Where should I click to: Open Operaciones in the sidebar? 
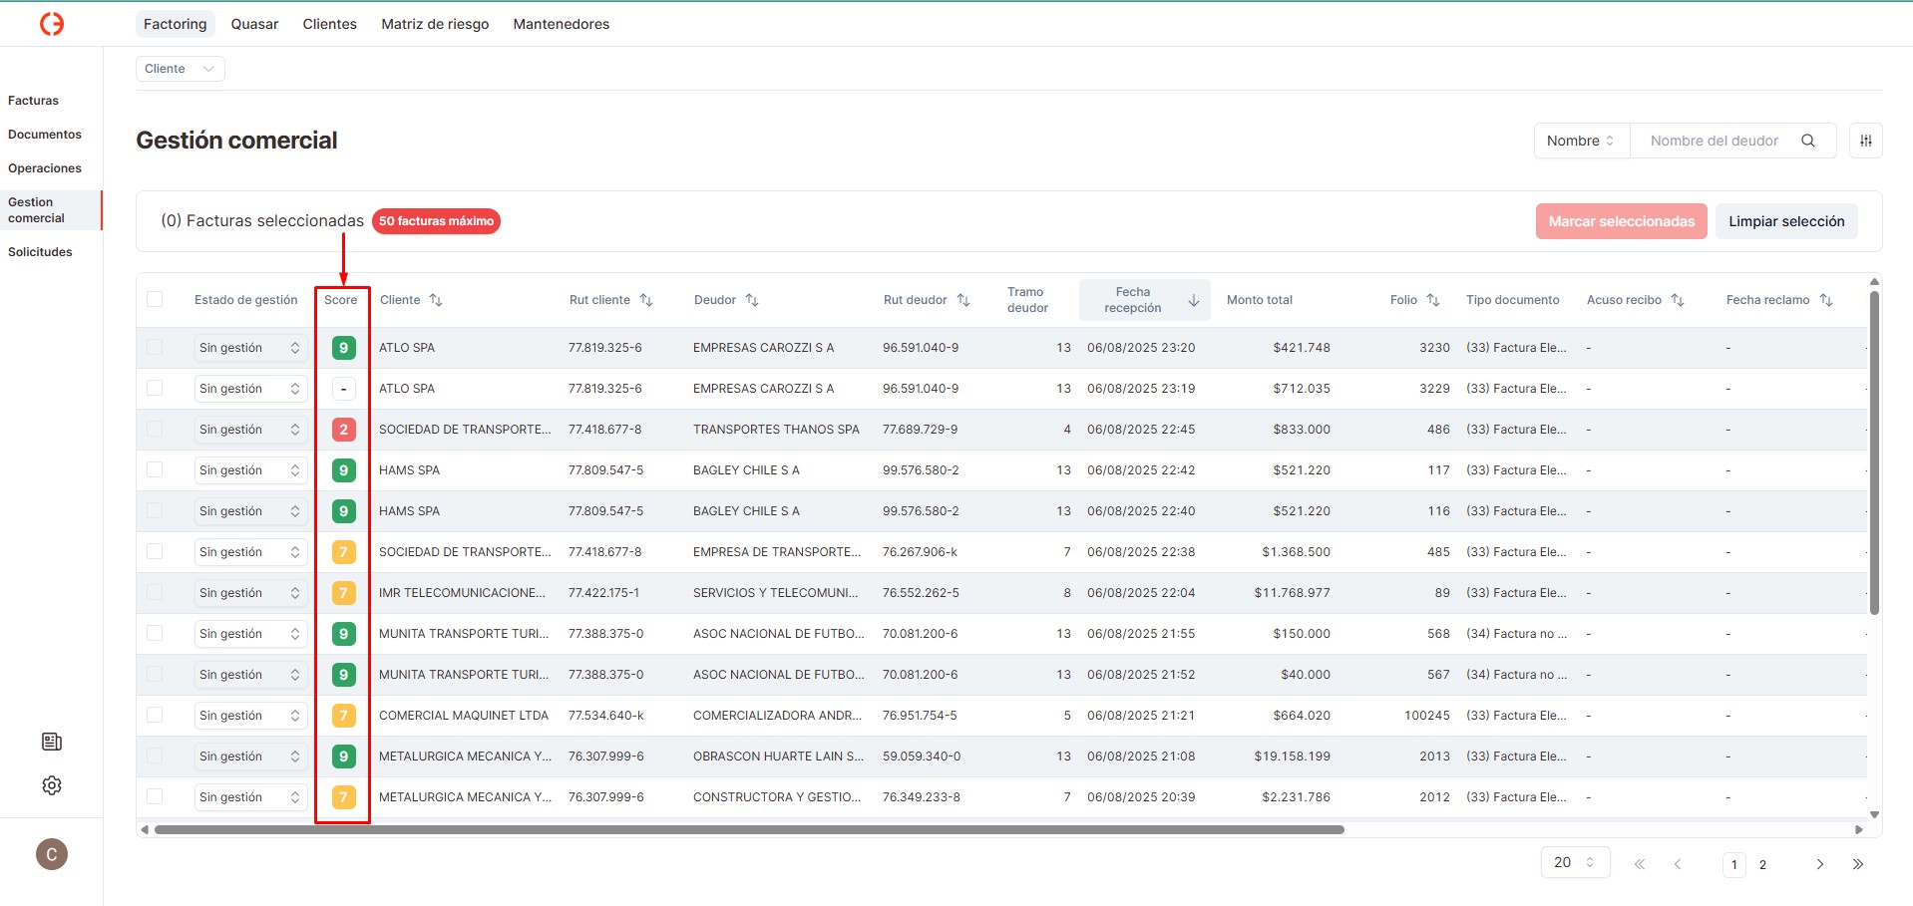click(x=45, y=168)
